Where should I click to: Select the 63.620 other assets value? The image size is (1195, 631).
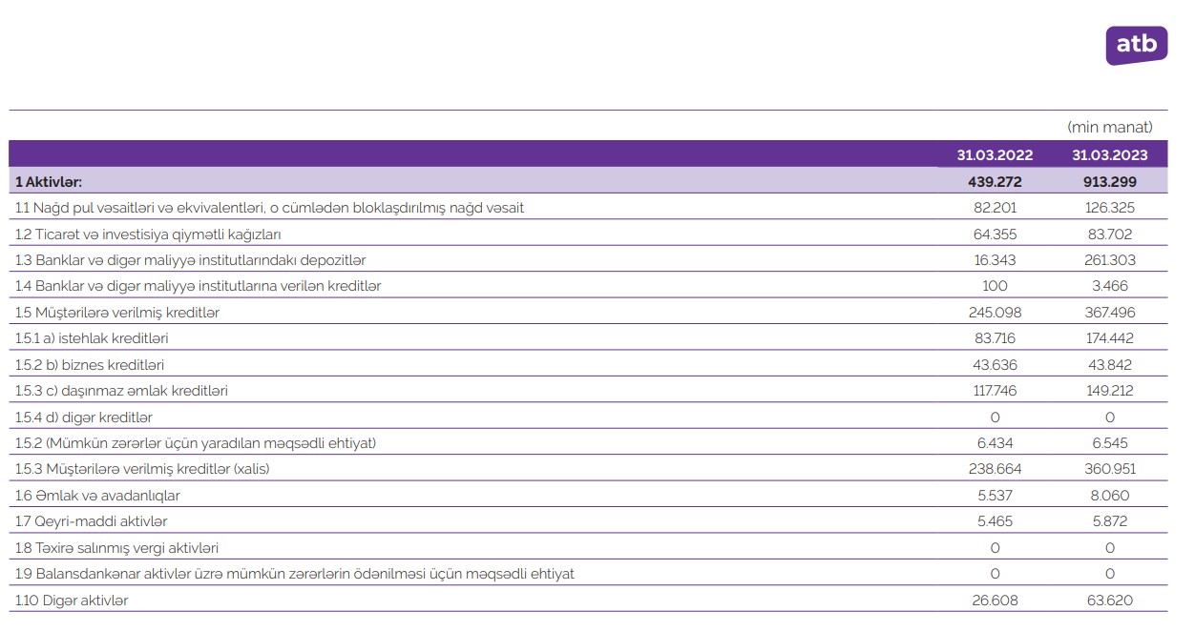[x=1109, y=600]
